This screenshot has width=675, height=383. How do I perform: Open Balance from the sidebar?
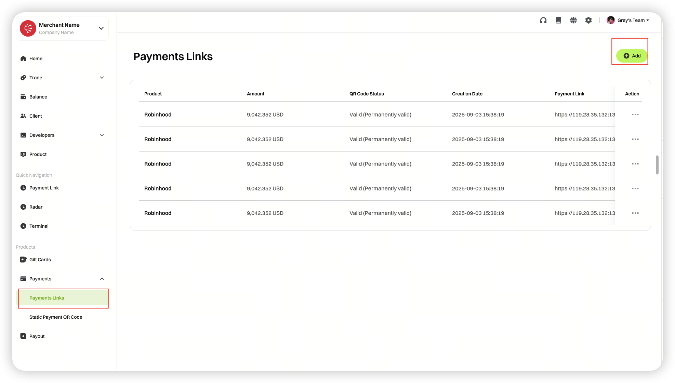(x=38, y=97)
